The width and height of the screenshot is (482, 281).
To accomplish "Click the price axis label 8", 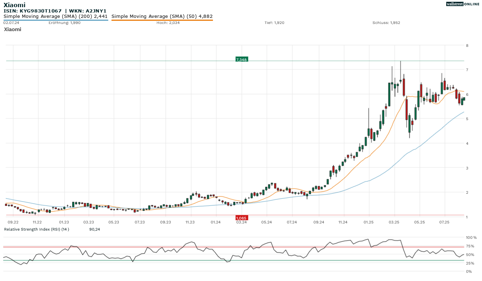I will pyautogui.click(x=467, y=45).
